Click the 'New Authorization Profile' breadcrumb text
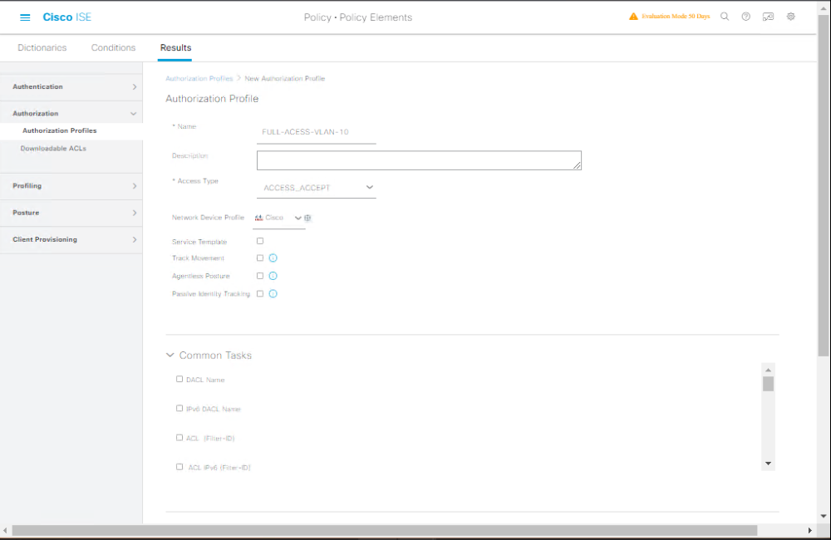This screenshot has height=540, width=831. click(x=284, y=78)
